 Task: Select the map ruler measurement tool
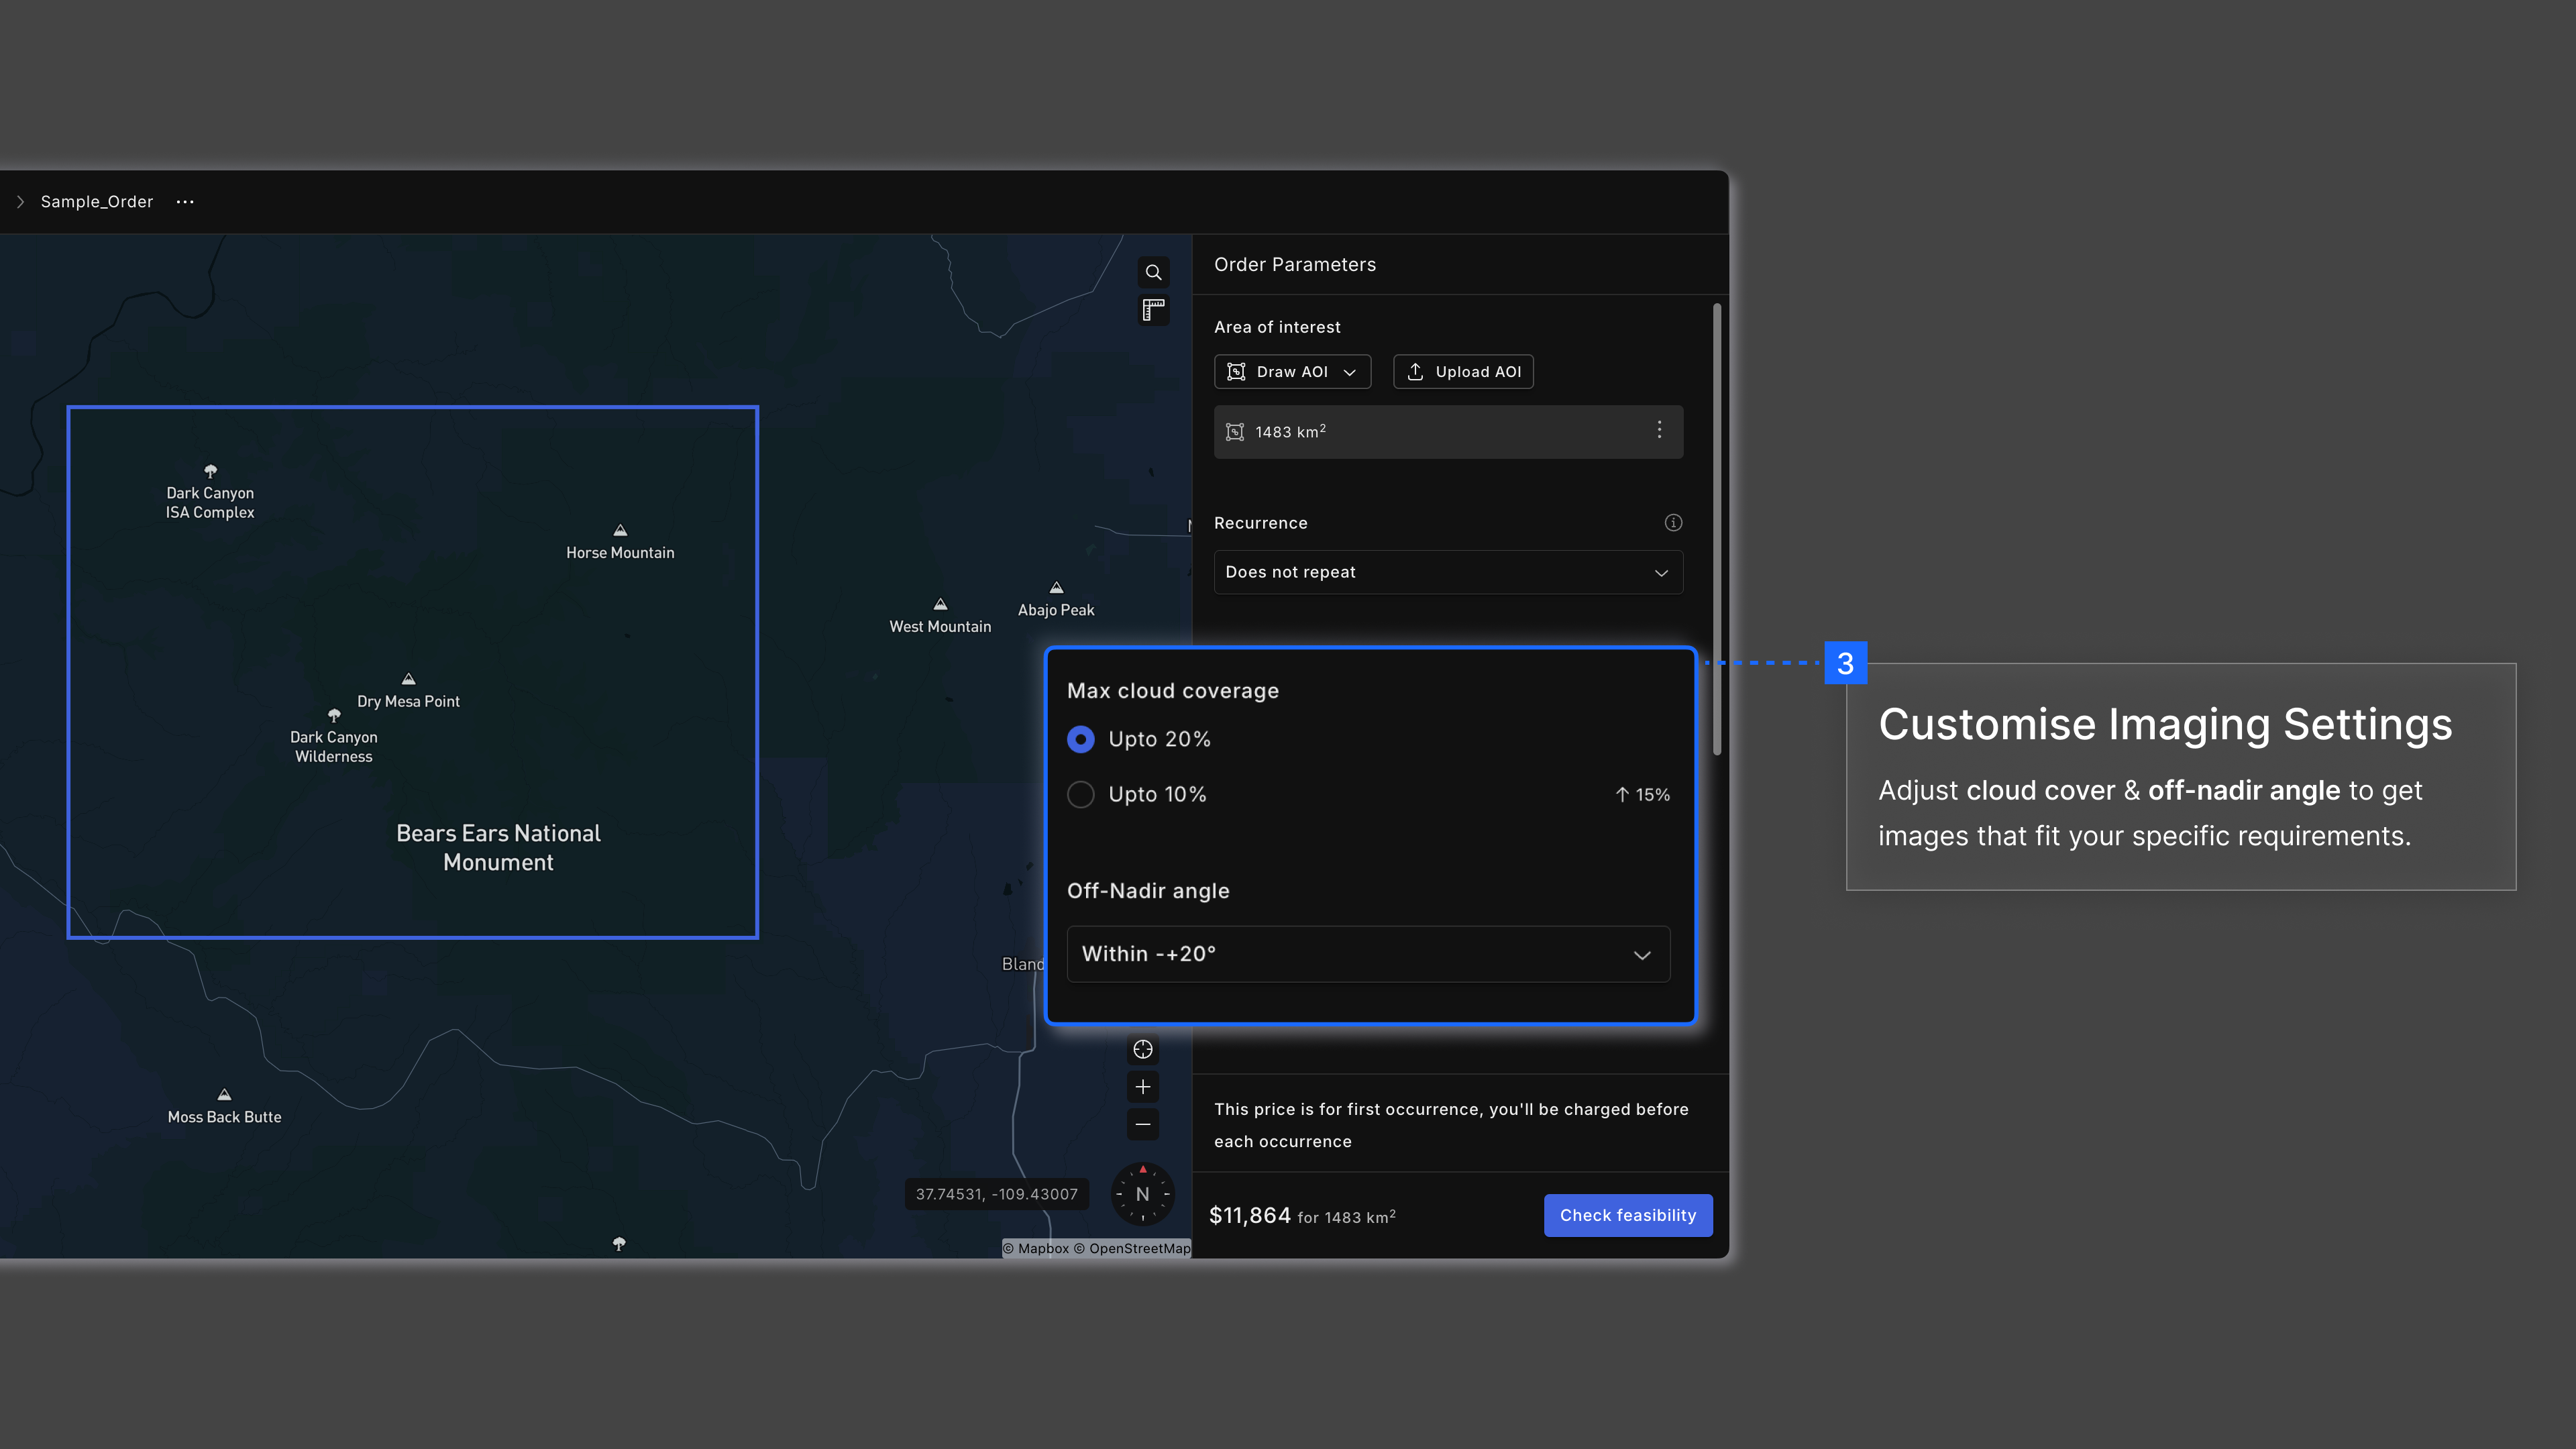1153,311
